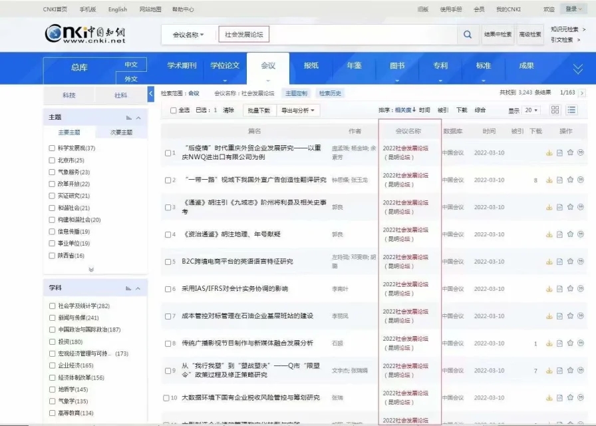Viewport: 596px width, 426px height.
Task: Open paper 采用IAS/IFRS对会计实务协调的影响
Action: pos(235,289)
